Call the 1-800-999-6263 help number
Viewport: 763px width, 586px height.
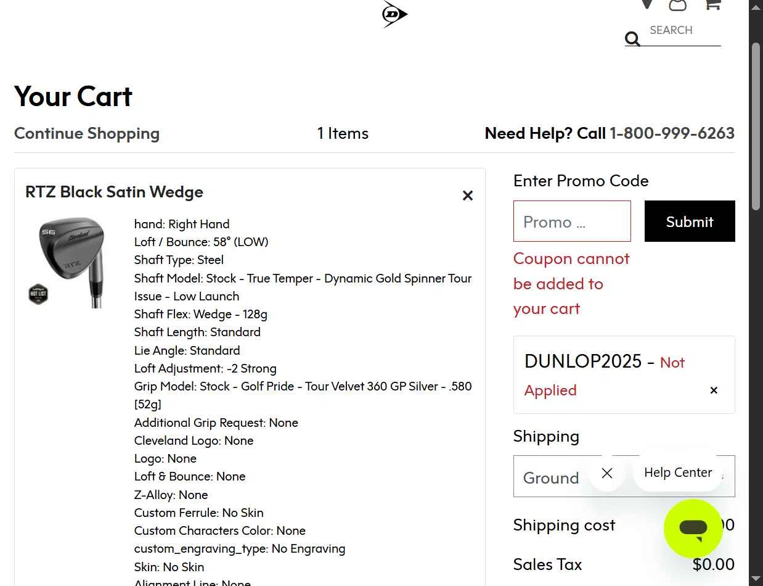[x=672, y=133]
